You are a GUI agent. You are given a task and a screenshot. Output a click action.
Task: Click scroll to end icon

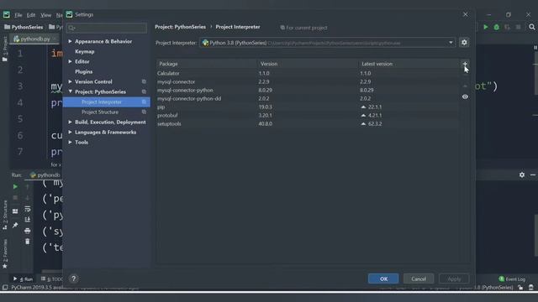click(x=28, y=220)
